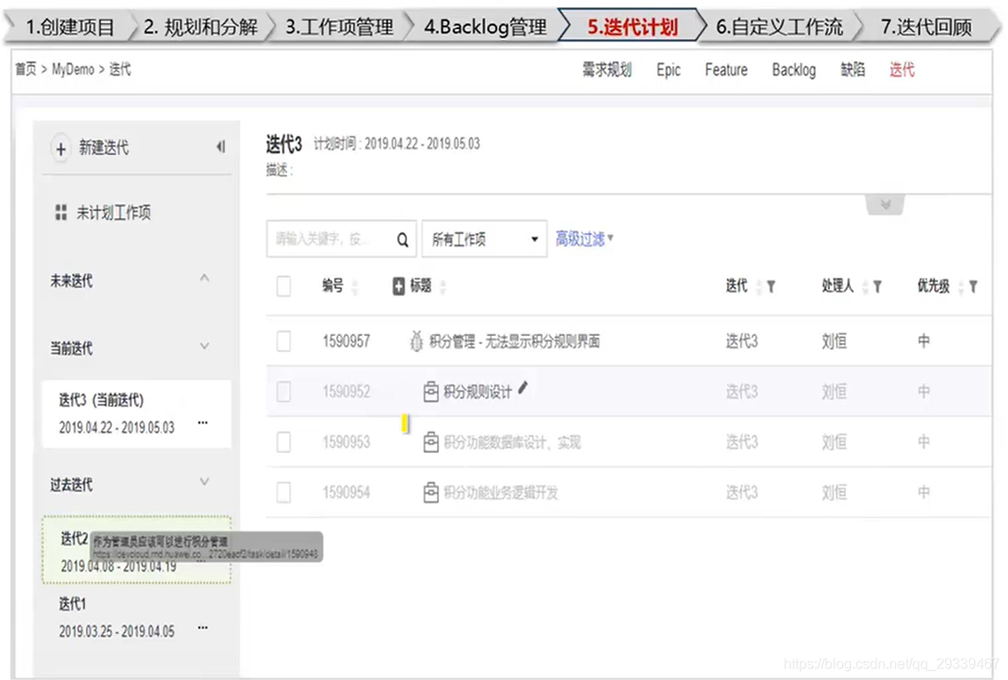The image size is (1008, 680).
Task: Click the bug icon in row 1590957
Action: click(x=417, y=340)
